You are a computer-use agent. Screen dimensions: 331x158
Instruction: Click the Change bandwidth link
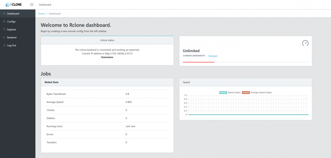[x=213, y=56]
